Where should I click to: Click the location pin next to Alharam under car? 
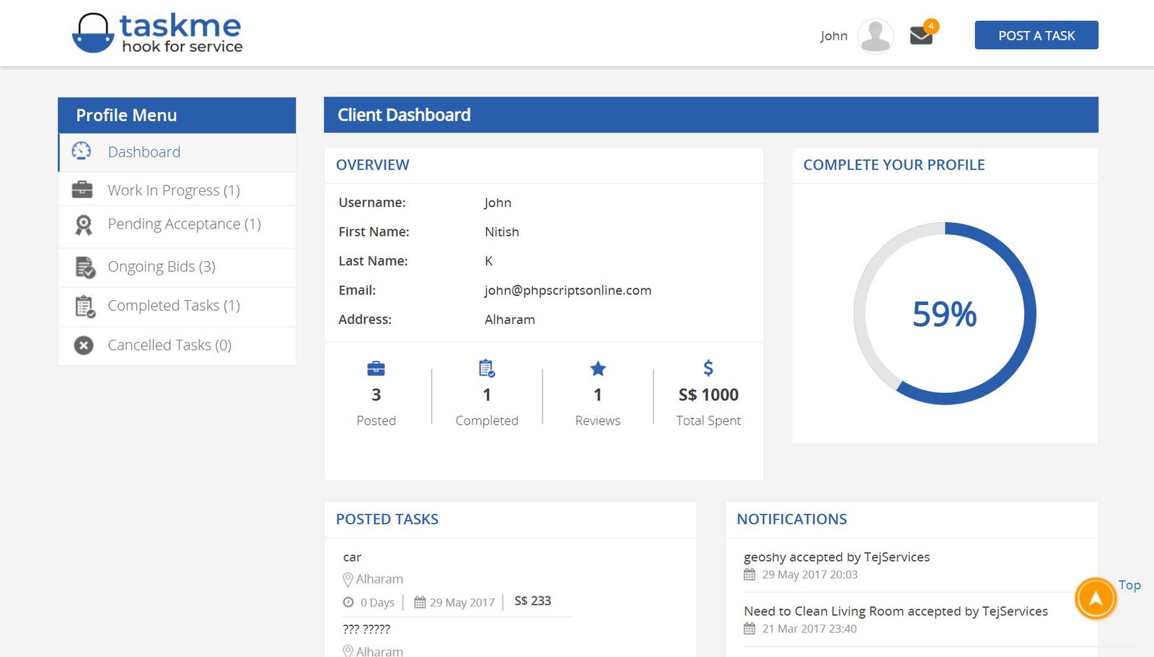tap(348, 579)
